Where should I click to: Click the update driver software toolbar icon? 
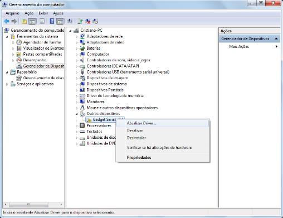point(80,21)
